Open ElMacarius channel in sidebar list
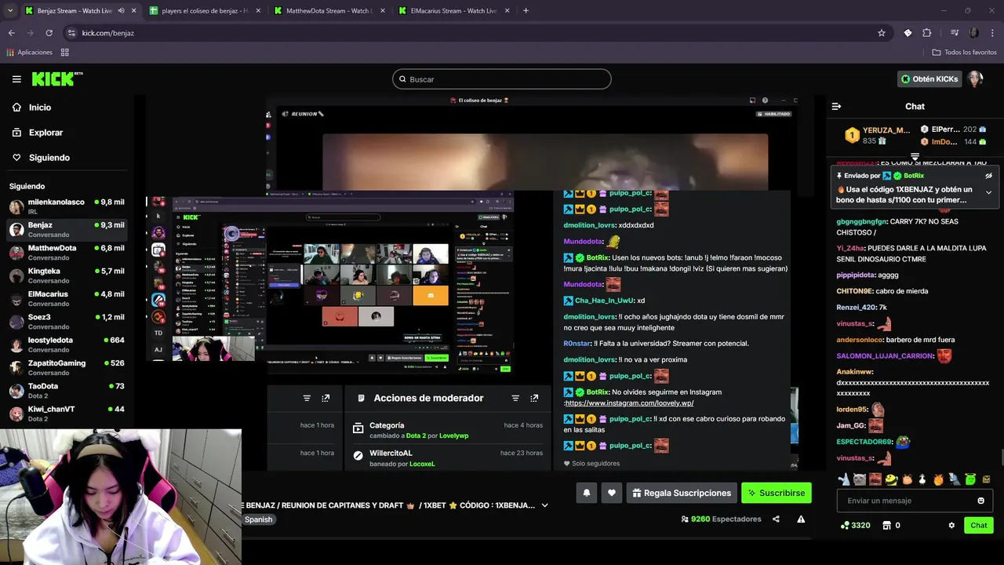This screenshot has width=1004, height=565. [x=67, y=299]
